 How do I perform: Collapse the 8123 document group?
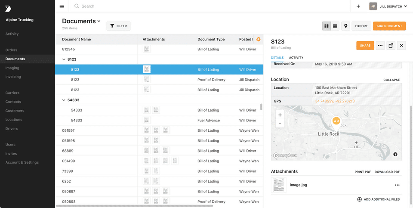(x=64, y=59)
